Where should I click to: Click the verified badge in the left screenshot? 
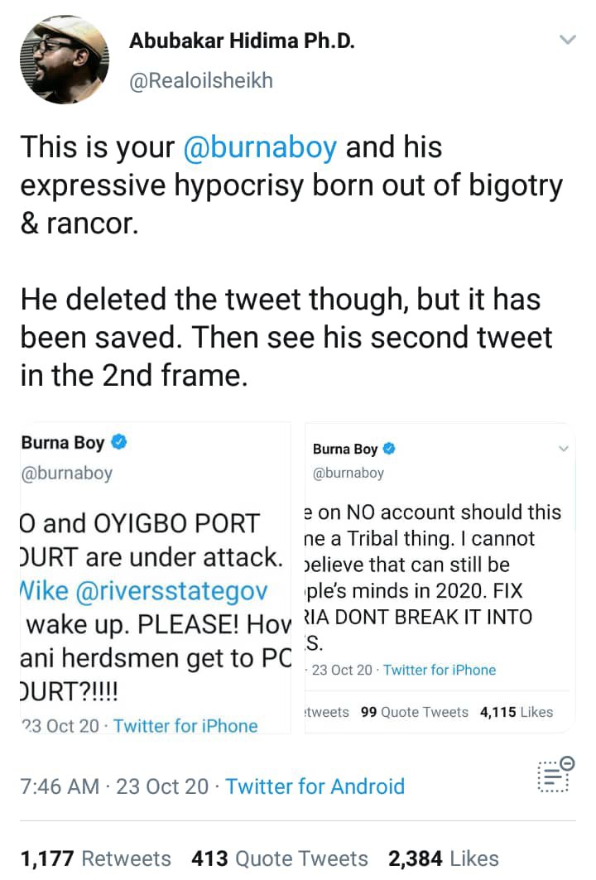pos(119,442)
